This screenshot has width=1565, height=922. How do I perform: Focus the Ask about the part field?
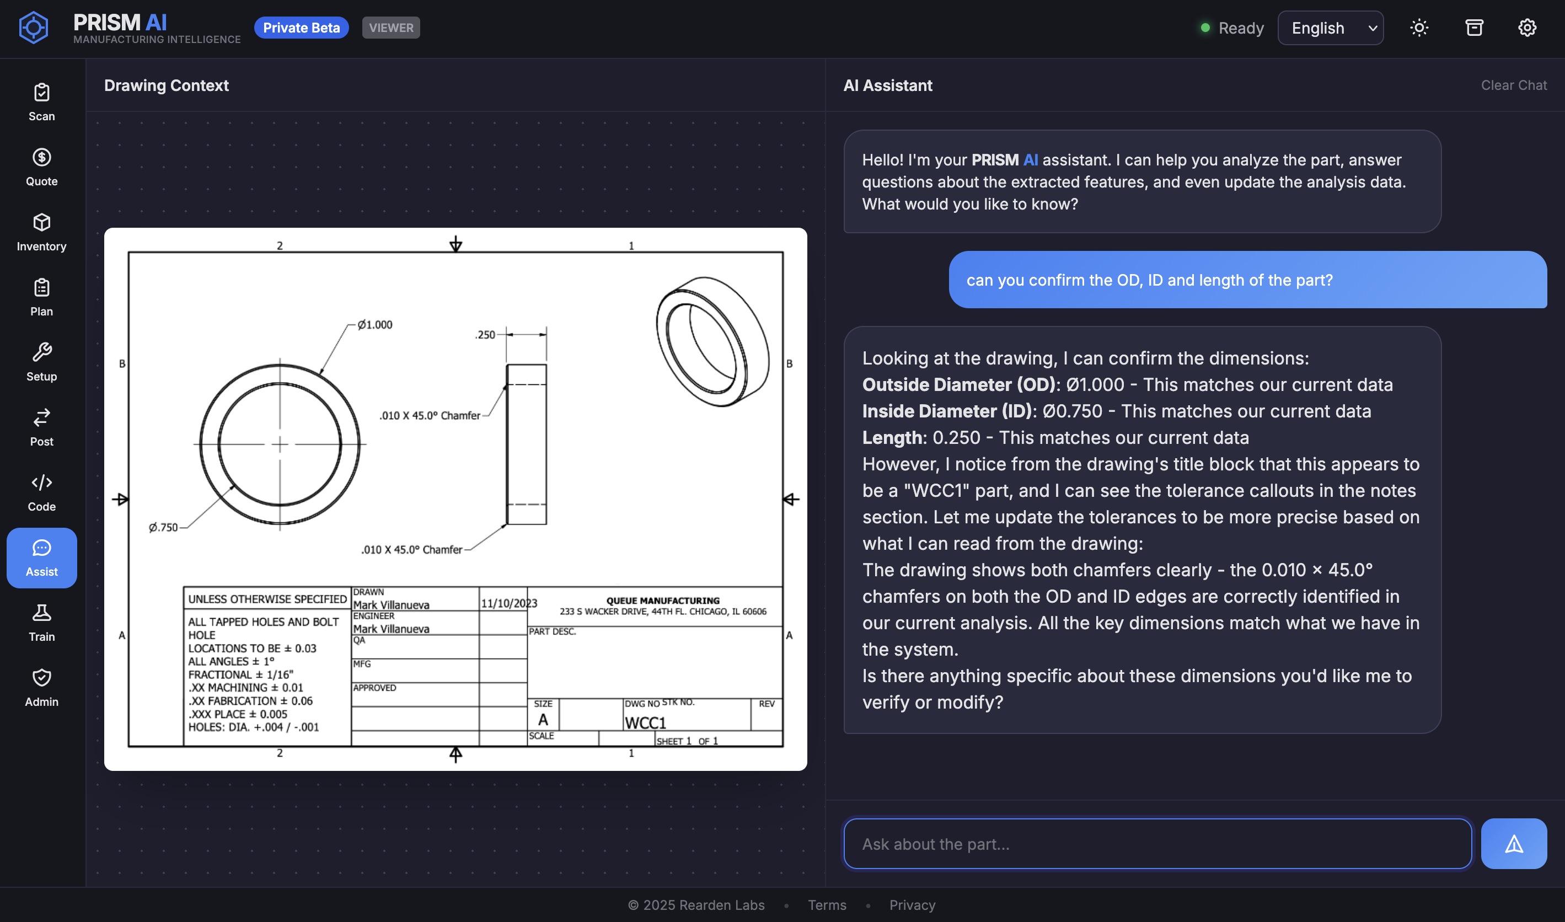1157,844
